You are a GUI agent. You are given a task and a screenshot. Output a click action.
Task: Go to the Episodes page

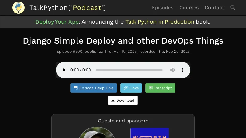pyautogui.click(x=162, y=8)
